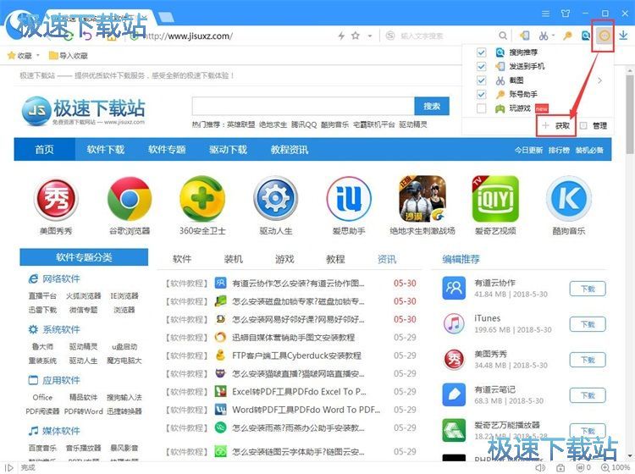
Task: Open the skin shirt icon in title bar
Action: click(x=566, y=14)
